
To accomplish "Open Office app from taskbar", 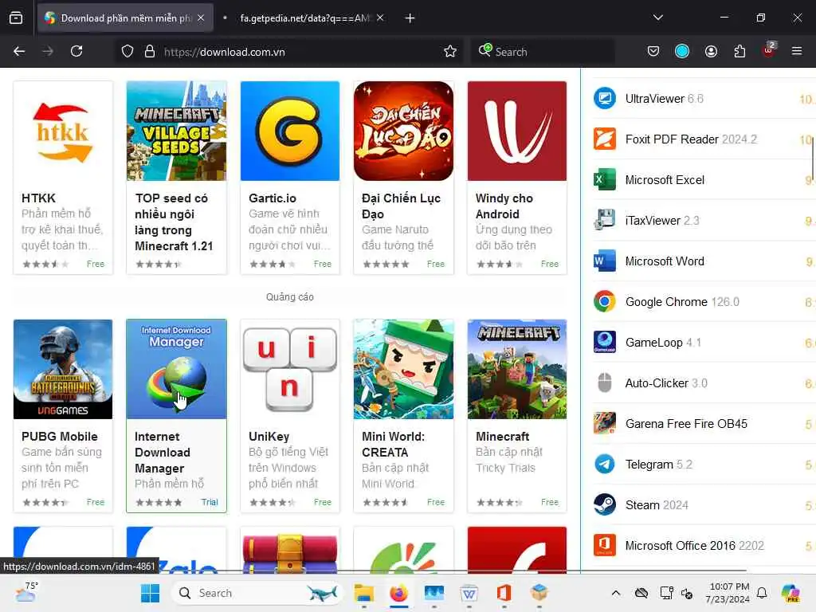I will coord(504,593).
